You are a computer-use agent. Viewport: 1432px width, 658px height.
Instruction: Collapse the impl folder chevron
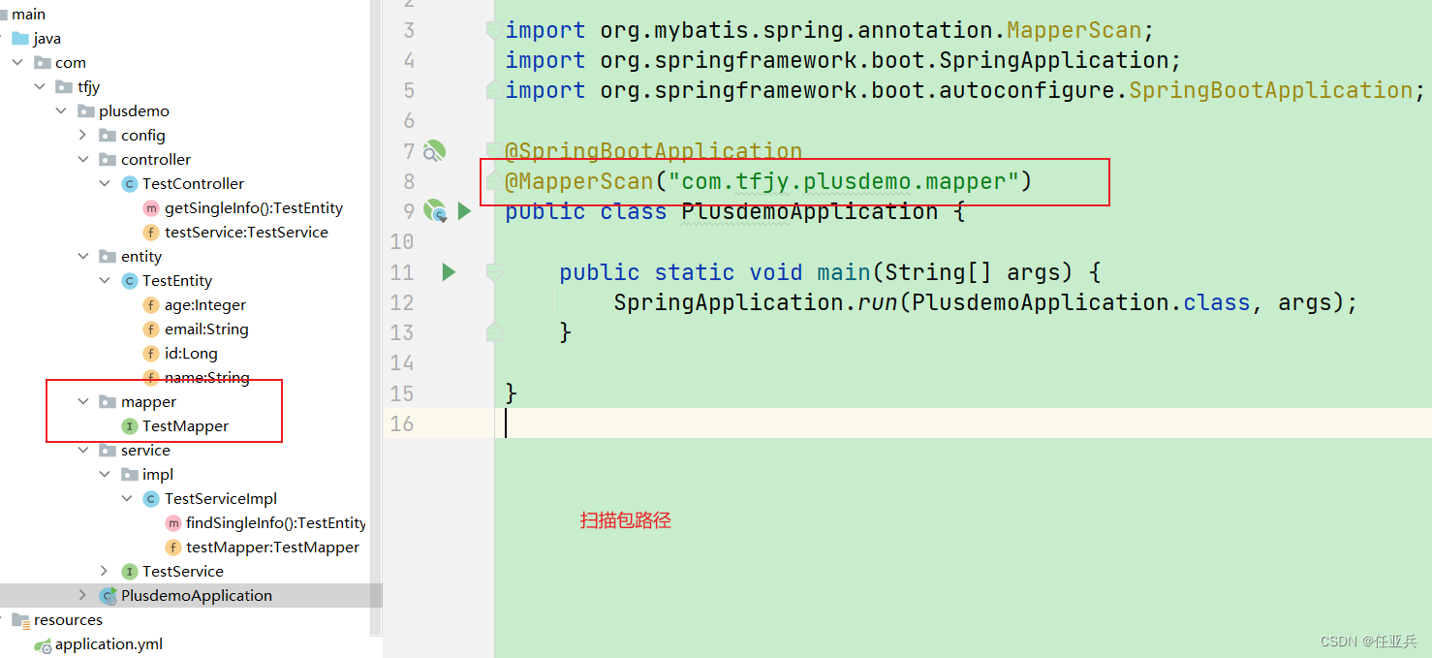click(107, 475)
